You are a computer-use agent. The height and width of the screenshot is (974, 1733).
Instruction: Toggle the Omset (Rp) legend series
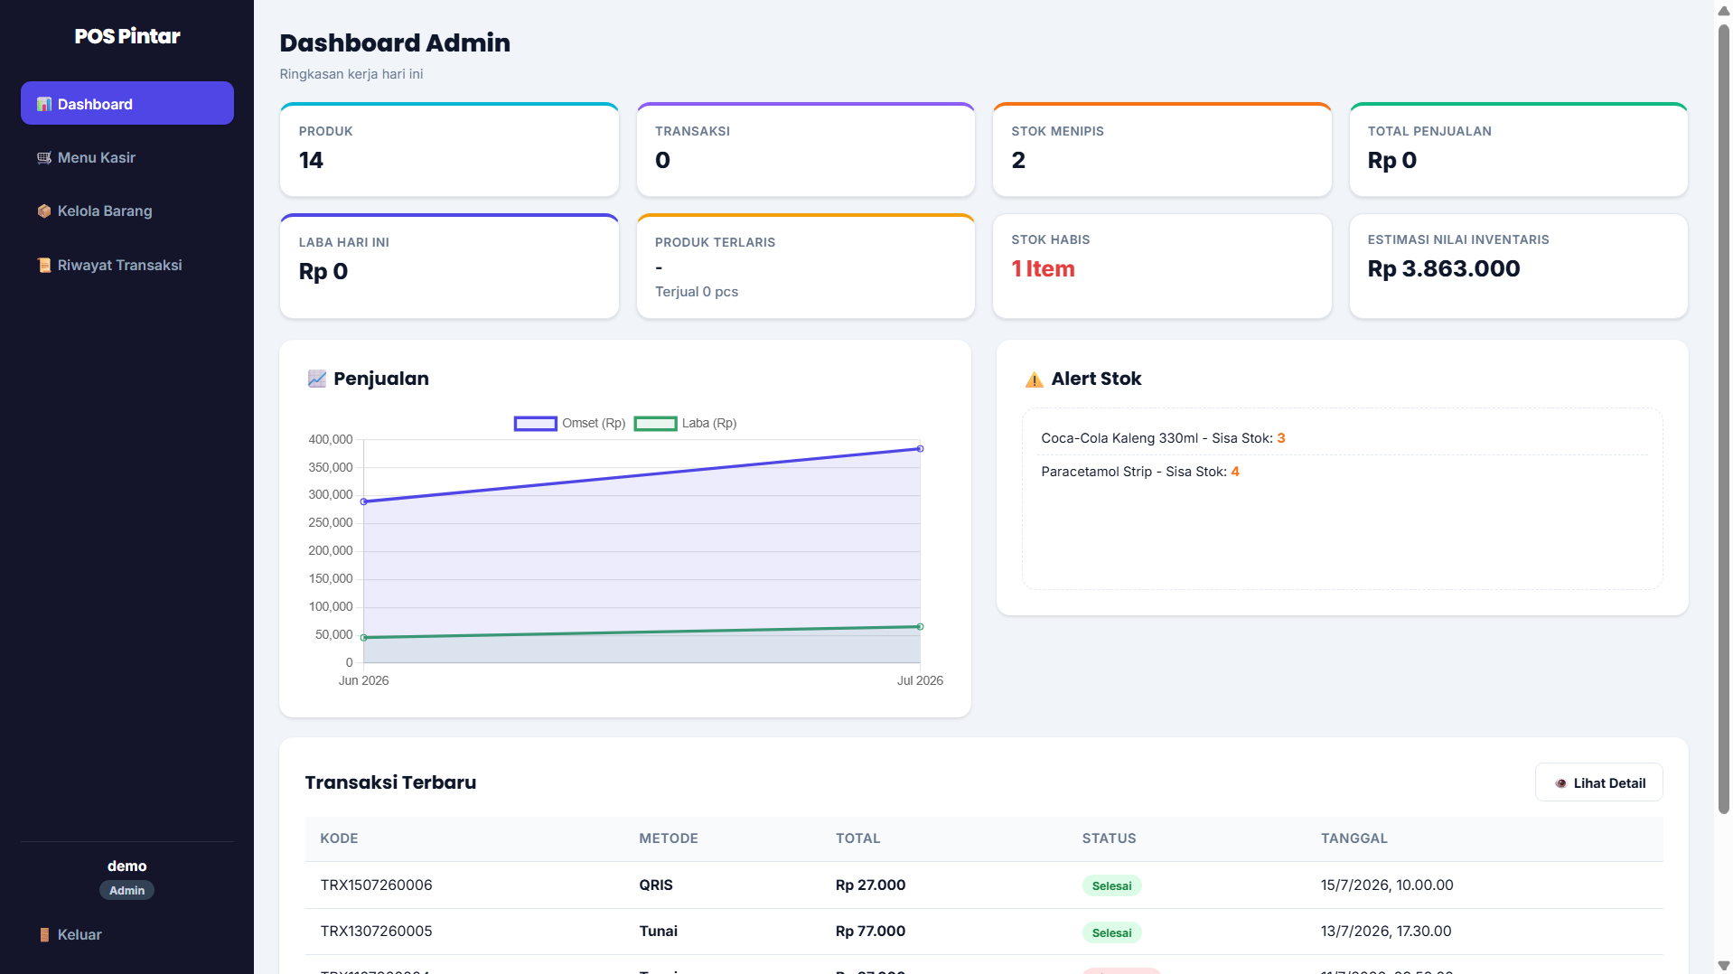click(x=570, y=423)
